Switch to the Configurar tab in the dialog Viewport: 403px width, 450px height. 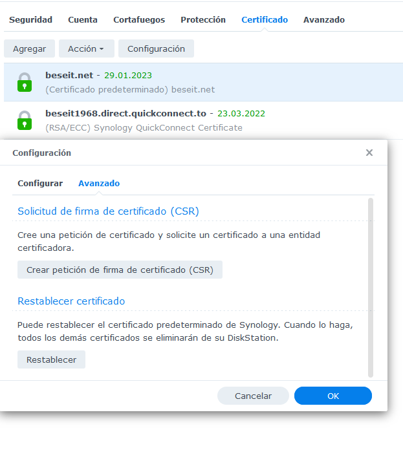click(x=40, y=184)
